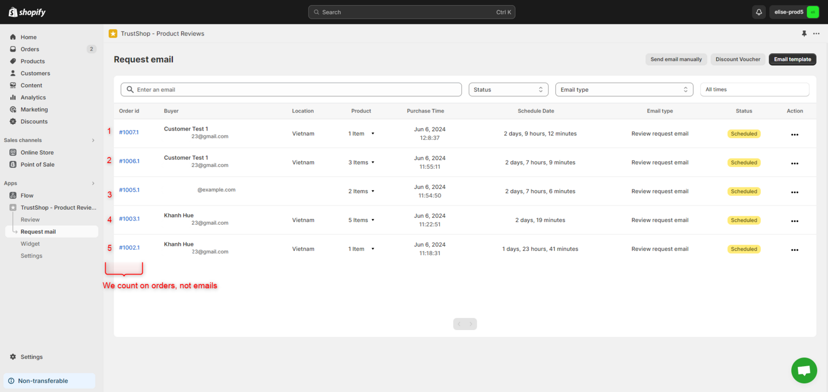Open the green chat support bubble
Image resolution: width=828 pixels, height=392 pixels.
(x=804, y=370)
